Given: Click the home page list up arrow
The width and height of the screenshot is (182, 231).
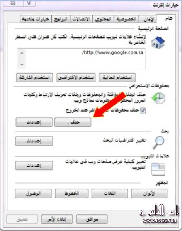Looking at the screenshot, I should (22, 53).
